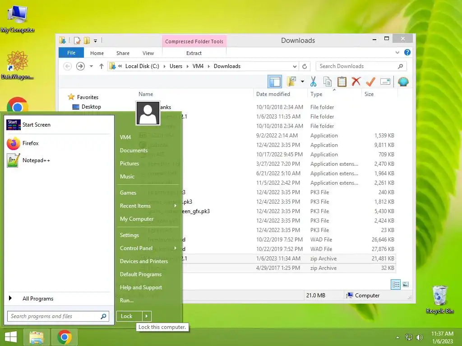462x346 pixels.
Task: Click Local Disk (C:) in address bar
Action: [142, 66]
